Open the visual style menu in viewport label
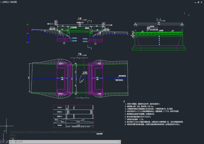This screenshot has height=144, width=204. [x=12, y=2]
